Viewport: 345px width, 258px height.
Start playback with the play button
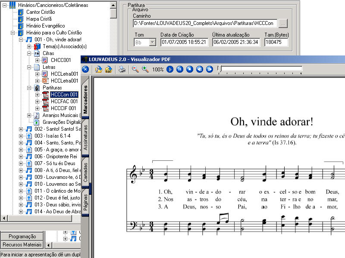(x=169, y=69)
